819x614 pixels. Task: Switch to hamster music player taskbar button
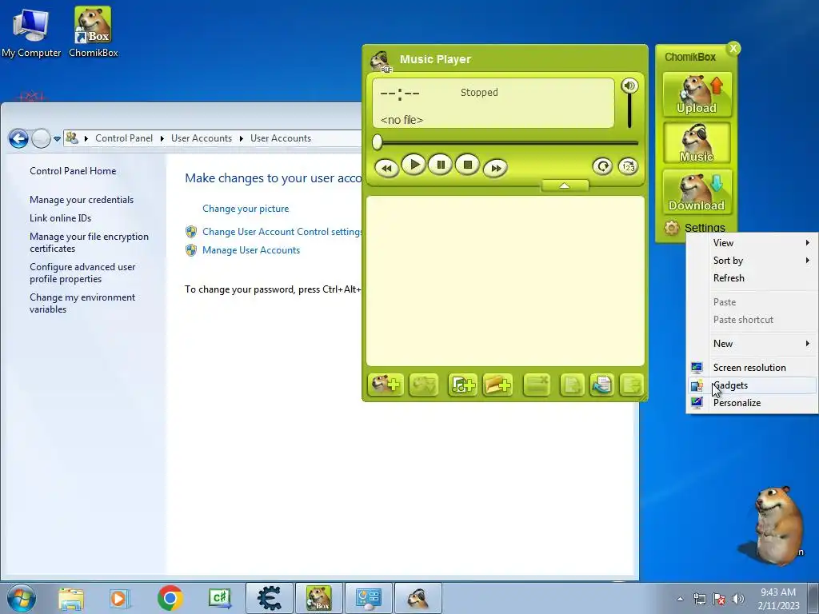417,598
